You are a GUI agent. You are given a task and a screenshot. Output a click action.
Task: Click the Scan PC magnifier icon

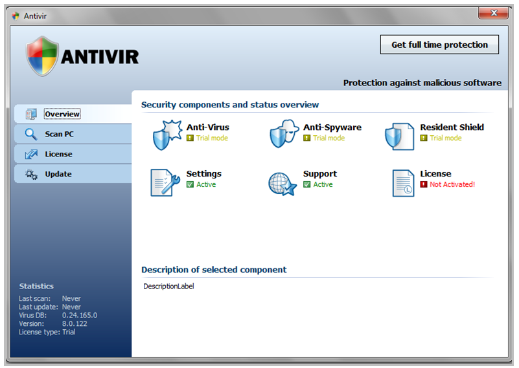pos(31,134)
